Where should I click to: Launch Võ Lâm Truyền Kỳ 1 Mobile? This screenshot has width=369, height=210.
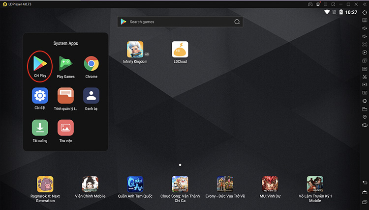pos(315,184)
